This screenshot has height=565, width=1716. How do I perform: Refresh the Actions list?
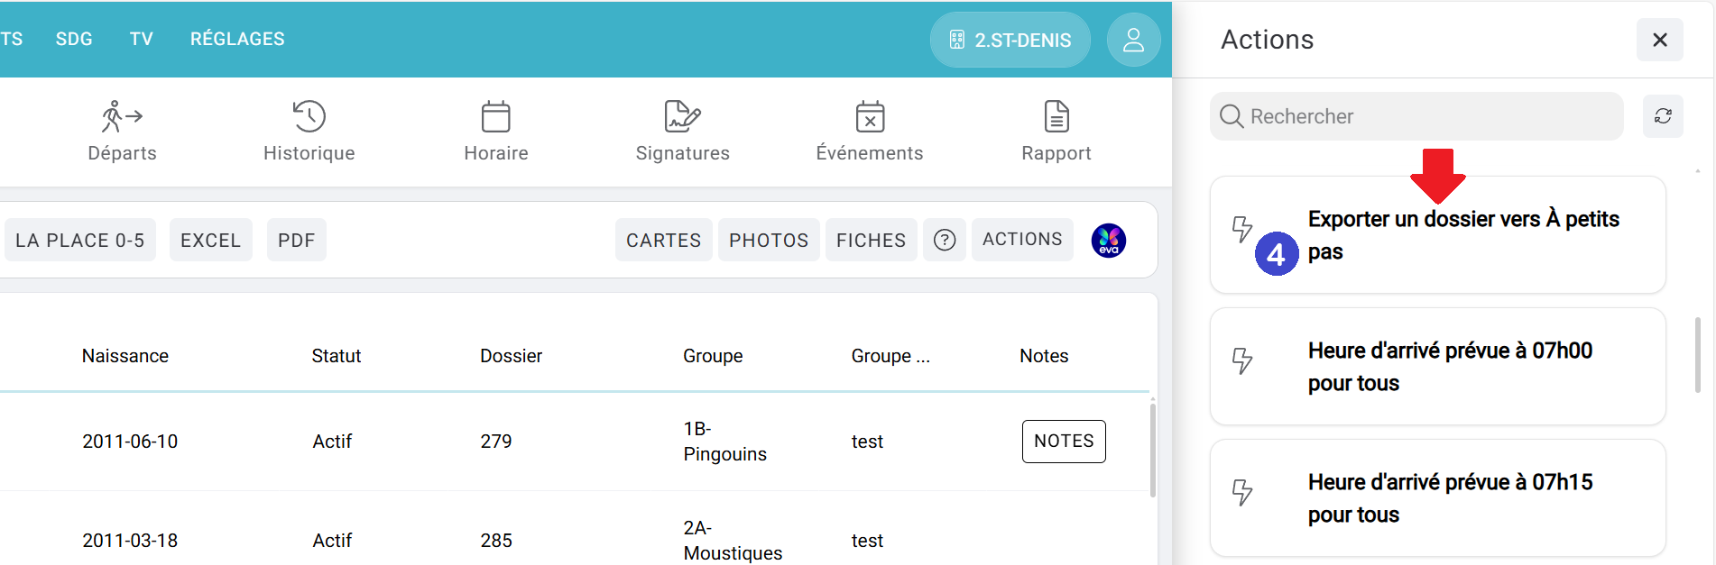(x=1662, y=116)
